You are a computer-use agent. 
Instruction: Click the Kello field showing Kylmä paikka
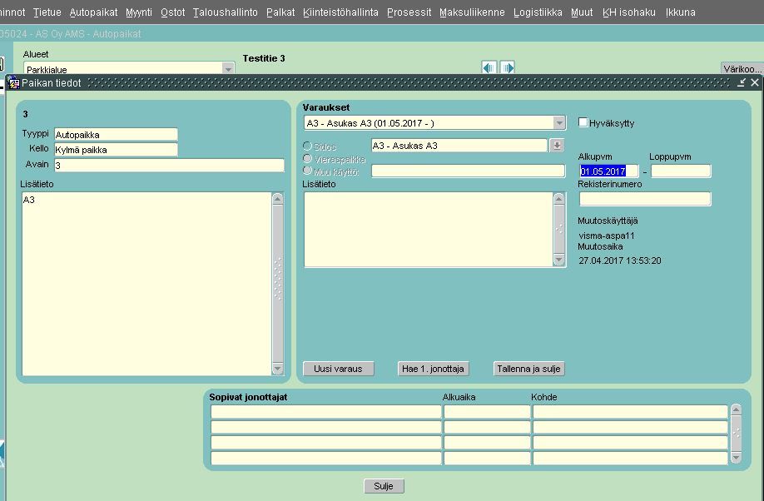pyautogui.click(x=116, y=150)
